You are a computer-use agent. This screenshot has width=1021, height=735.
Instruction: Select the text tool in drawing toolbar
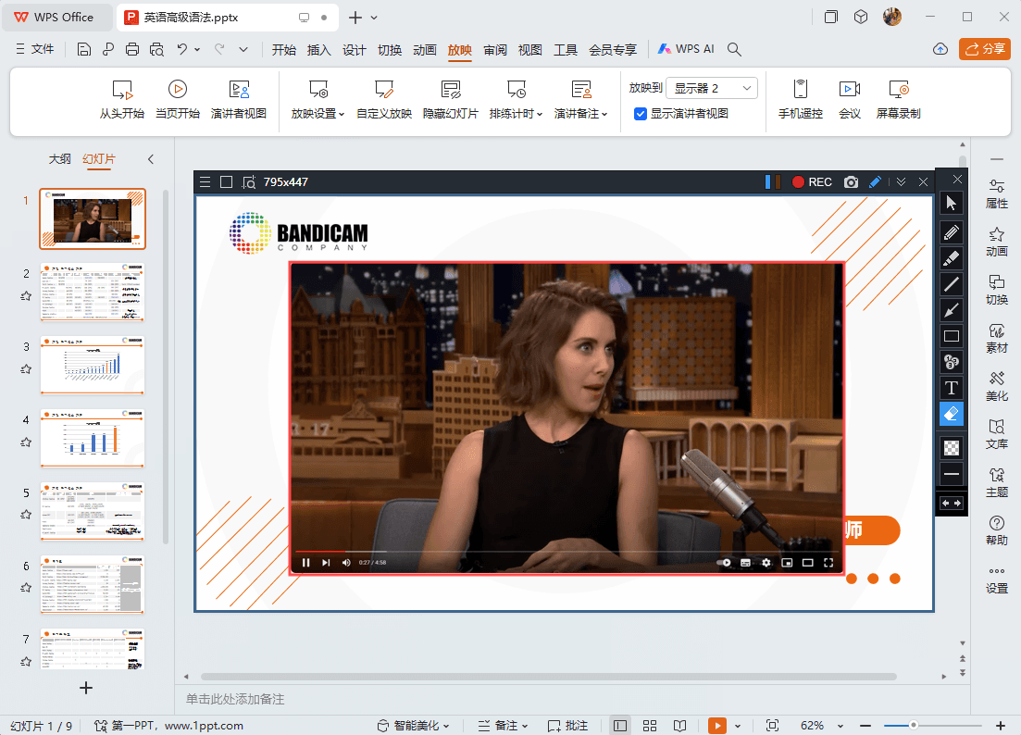coord(951,388)
